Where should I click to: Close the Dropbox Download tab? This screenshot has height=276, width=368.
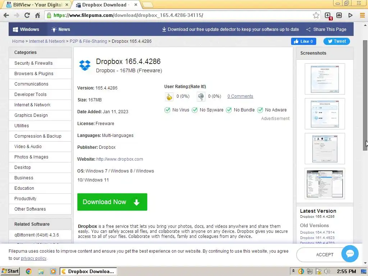(x=135, y=5)
